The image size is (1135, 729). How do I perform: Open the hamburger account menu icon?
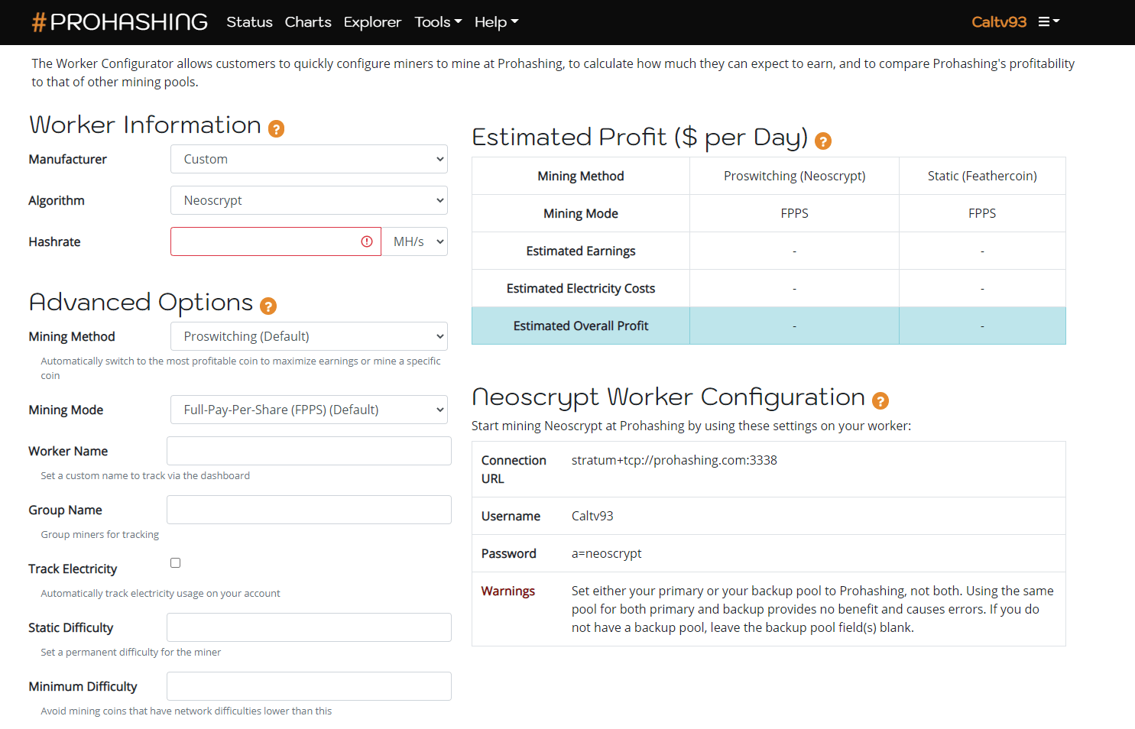tap(1049, 22)
